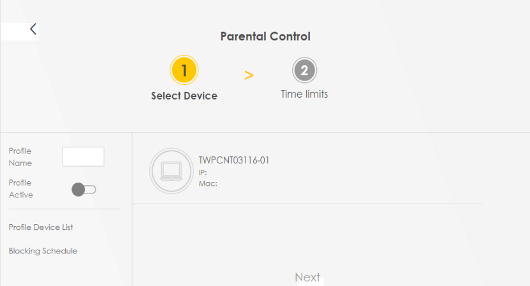Image resolution: width=530 pixels, height=286 pixels.
Task: Go to the Time limits step label
Action: pyautogui.click(x=304, y=94)
